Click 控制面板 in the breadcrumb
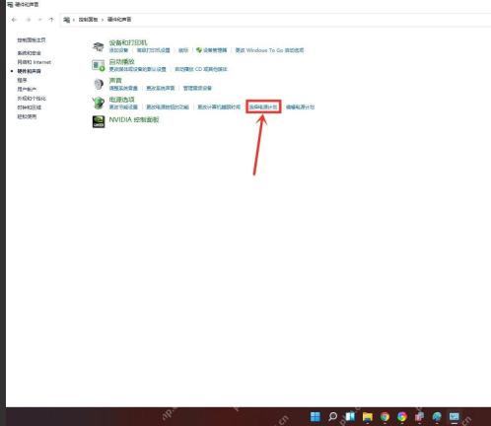This screenshot has height=426, width=491. tap(88, 20)
